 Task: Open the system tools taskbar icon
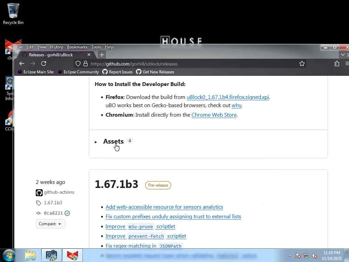click(x=51, y=255)
